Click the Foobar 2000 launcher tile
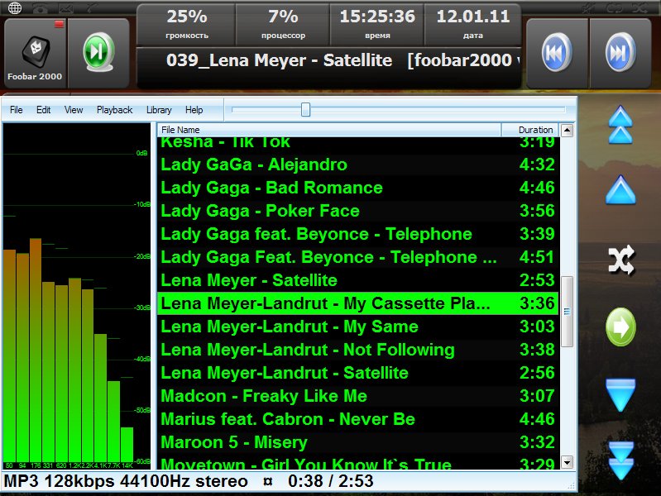This screenshot has width=661, height=496. (x=35, y=54)
